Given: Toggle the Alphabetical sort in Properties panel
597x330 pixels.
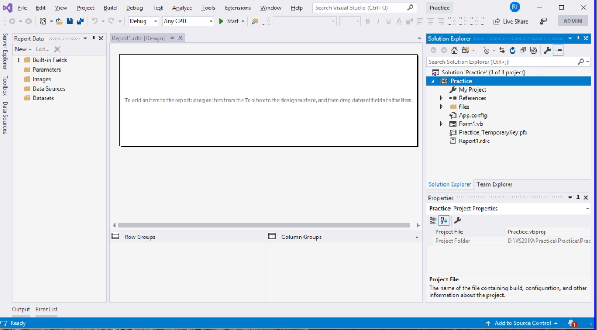Looking at the screenshot, I should tap(444, 220).
